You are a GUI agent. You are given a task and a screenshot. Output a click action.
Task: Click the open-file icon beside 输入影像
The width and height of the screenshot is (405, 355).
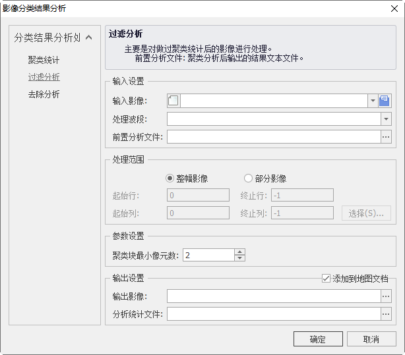[x=386, y=101]
